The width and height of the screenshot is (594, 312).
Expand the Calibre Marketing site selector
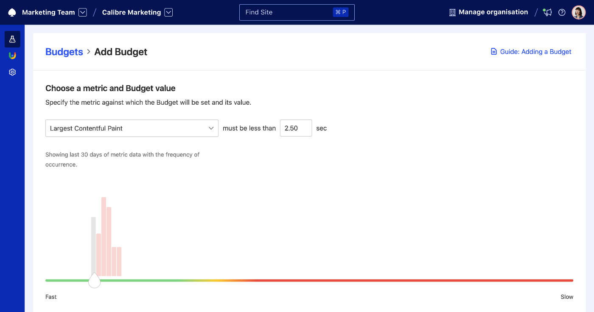point(168,12)
